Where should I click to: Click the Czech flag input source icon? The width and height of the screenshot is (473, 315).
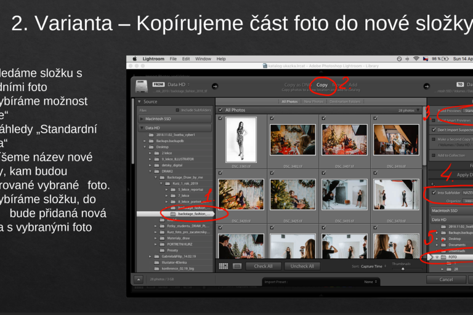pyautogui.click(x=426, y=59)
